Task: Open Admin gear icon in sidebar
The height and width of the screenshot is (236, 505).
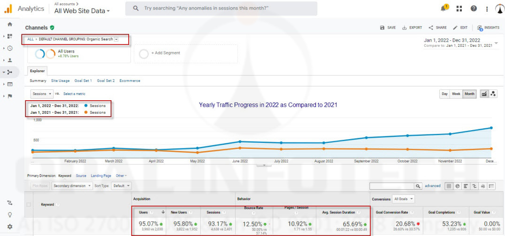Action: [10, 227]
